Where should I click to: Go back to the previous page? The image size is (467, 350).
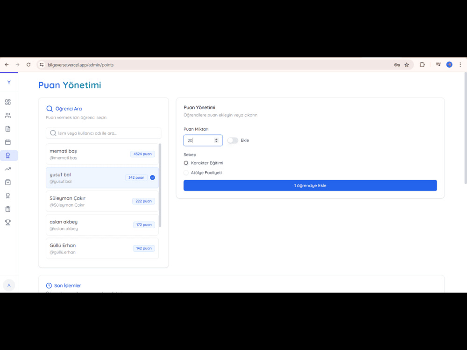[7, 64]
